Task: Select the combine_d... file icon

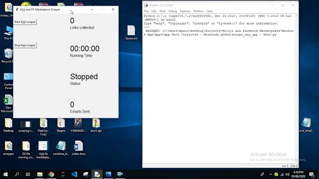Action: click(x=61, y=148)
